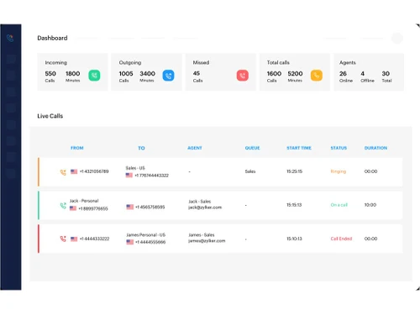Click the red ended call icon in last row
This screenshot has width=420, height=315.
pyautogui.click(x=63, y=239)
